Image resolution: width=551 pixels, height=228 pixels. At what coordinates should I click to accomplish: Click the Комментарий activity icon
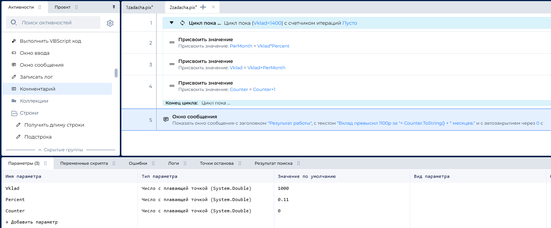pyautogui.click(x=14, y=89)
